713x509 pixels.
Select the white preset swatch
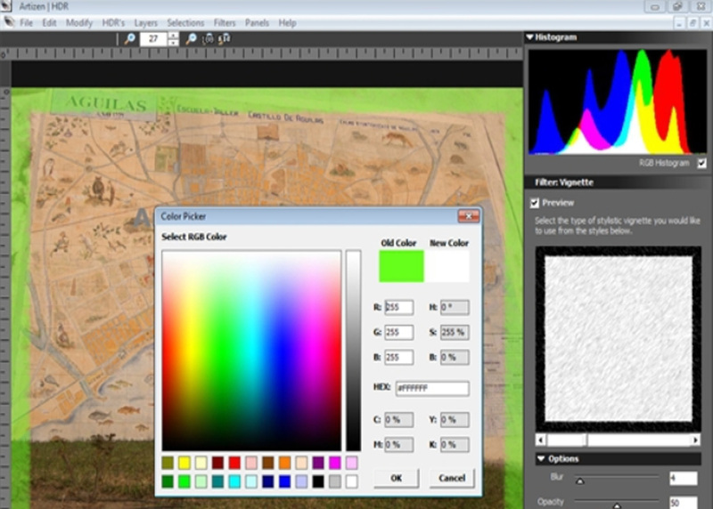(351, 481)
